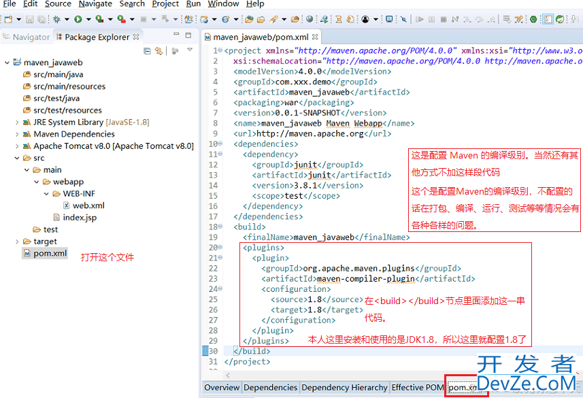Select pom.xml in Package Explorer
583x398 pixels.
point(45,253)
